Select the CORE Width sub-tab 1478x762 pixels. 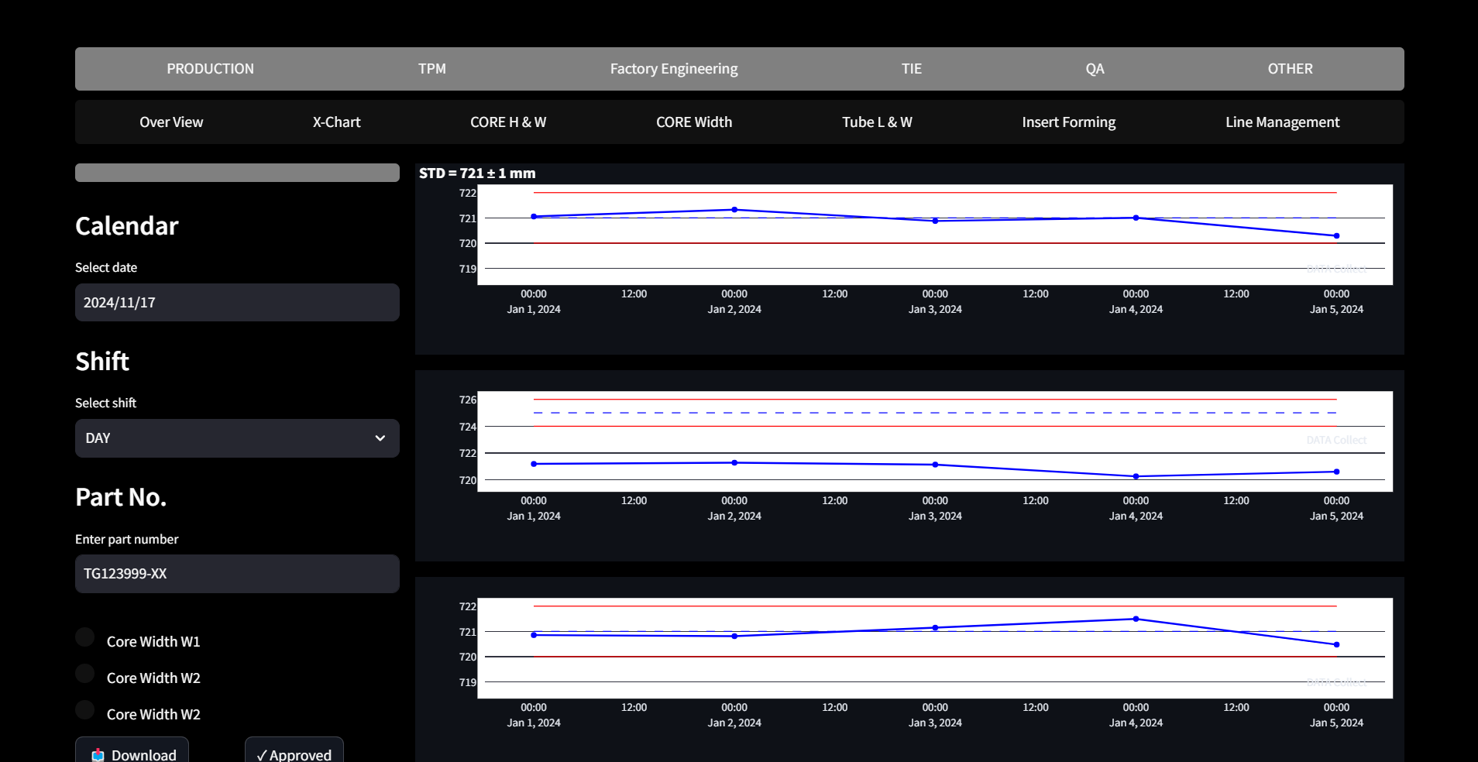(694, 122)
